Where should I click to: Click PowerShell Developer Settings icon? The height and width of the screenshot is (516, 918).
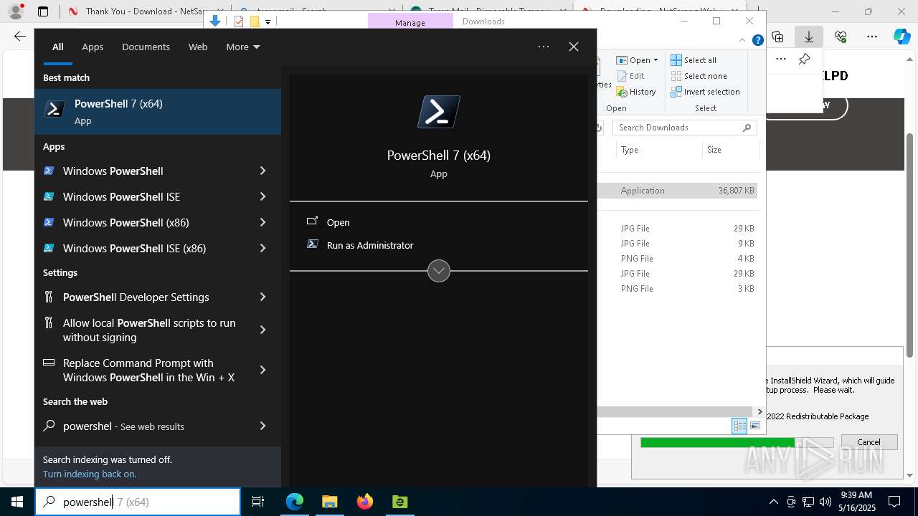(49, 297)
